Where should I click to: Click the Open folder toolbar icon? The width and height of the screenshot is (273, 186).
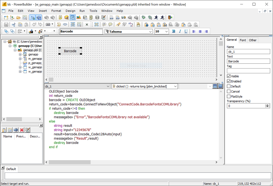pos(18,18)
